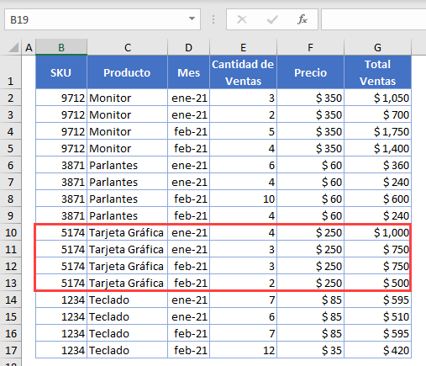Click the Cantidad de Ventas header cell
Viewport: 426px width, 366px height.
(243, 72)
